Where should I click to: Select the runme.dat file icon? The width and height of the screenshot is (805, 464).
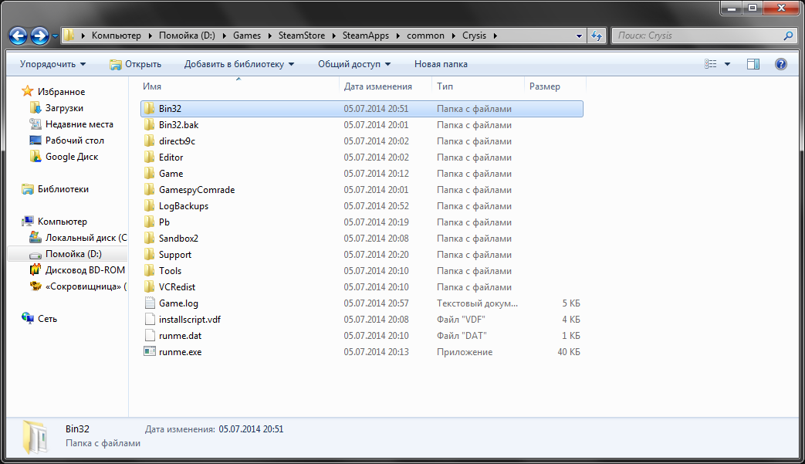(150, 336)
